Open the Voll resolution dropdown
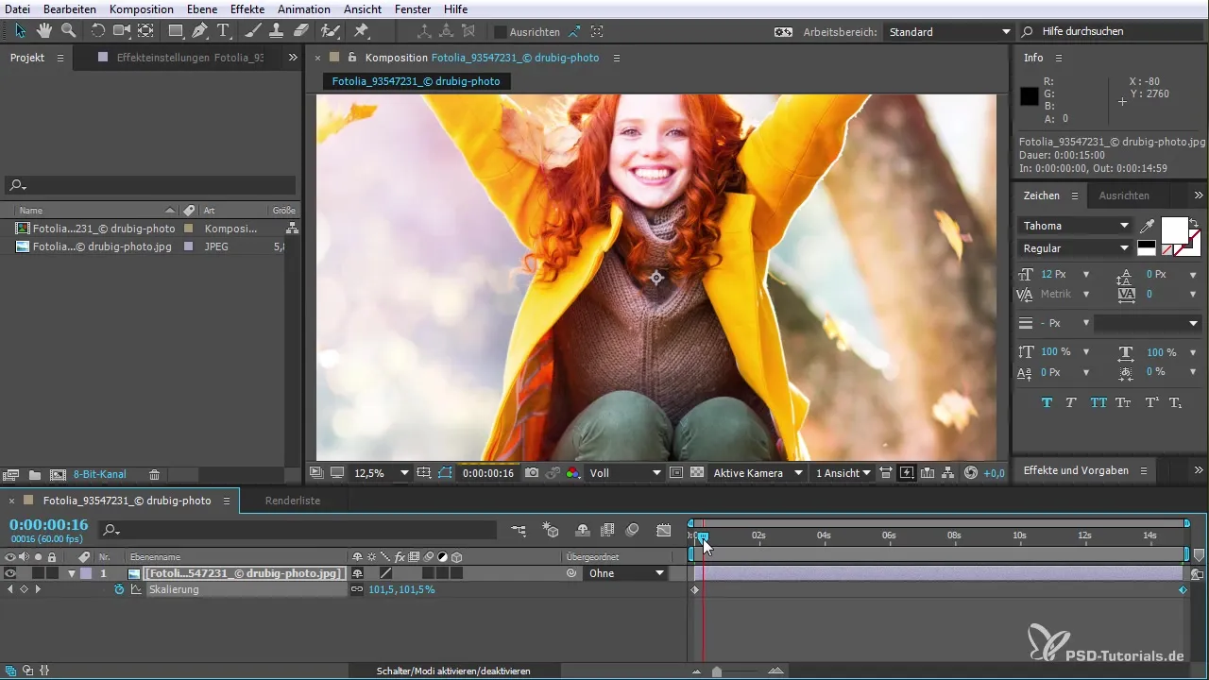The width and height of the screenshot is (1209, 680). click(624, 473)
